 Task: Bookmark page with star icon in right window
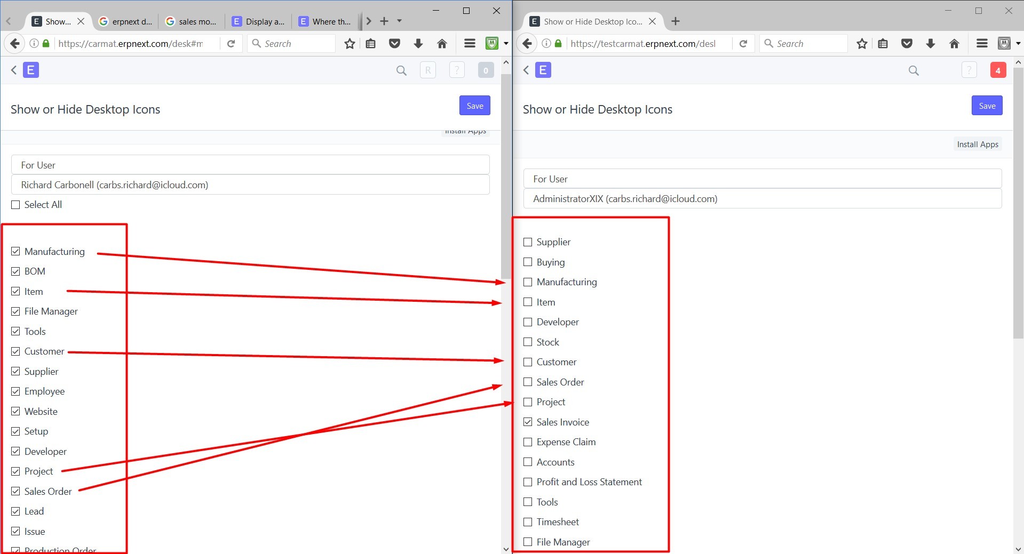pyautogui.click(x=862, y=44)
